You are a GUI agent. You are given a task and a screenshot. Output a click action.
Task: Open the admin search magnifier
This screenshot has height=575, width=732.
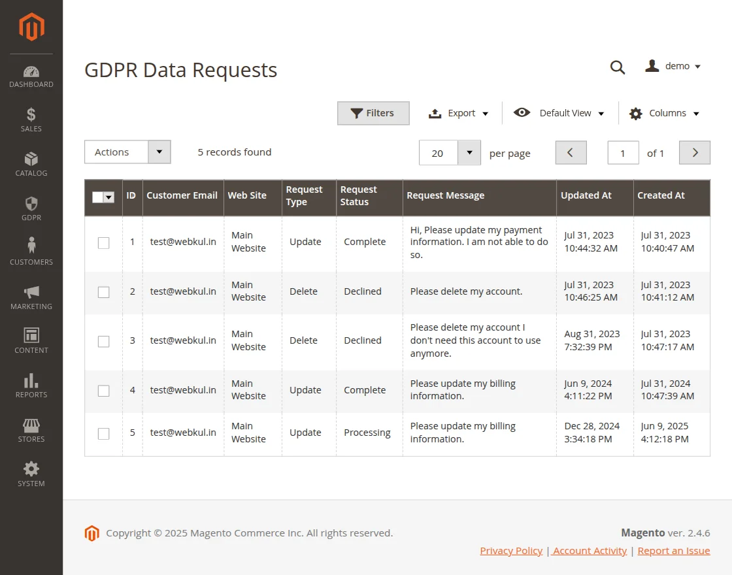(x=618, y=67)
